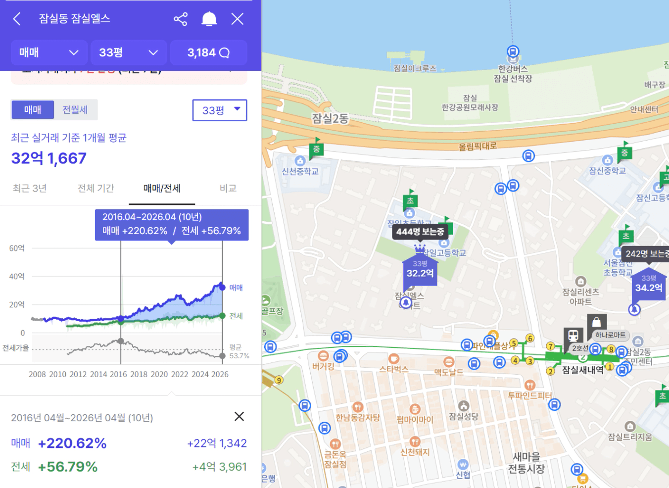
Task: Click the 2016.04~2026.04 chart tooltip
Action: click(x=172, y=225)
